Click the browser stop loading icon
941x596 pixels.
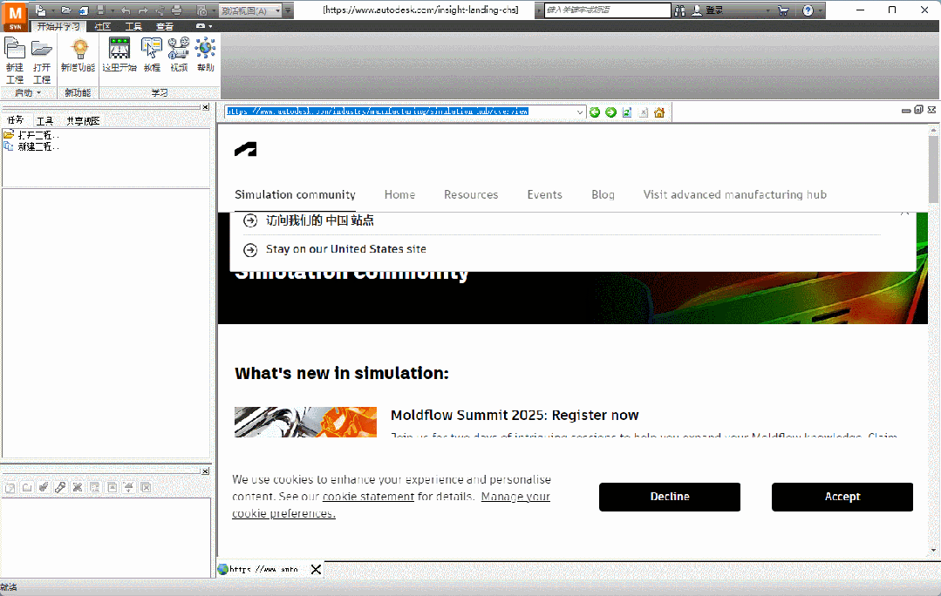(x=644, y=112)
